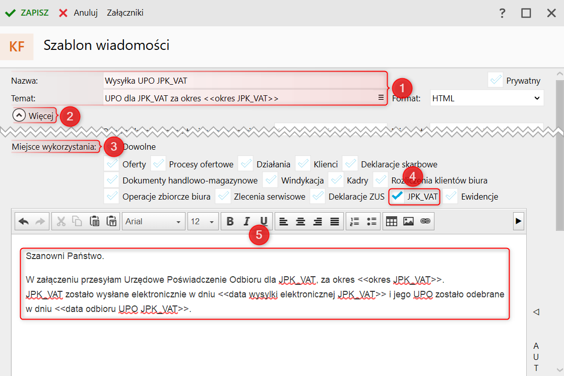Insert a numbered list

[x=355, y=221]
